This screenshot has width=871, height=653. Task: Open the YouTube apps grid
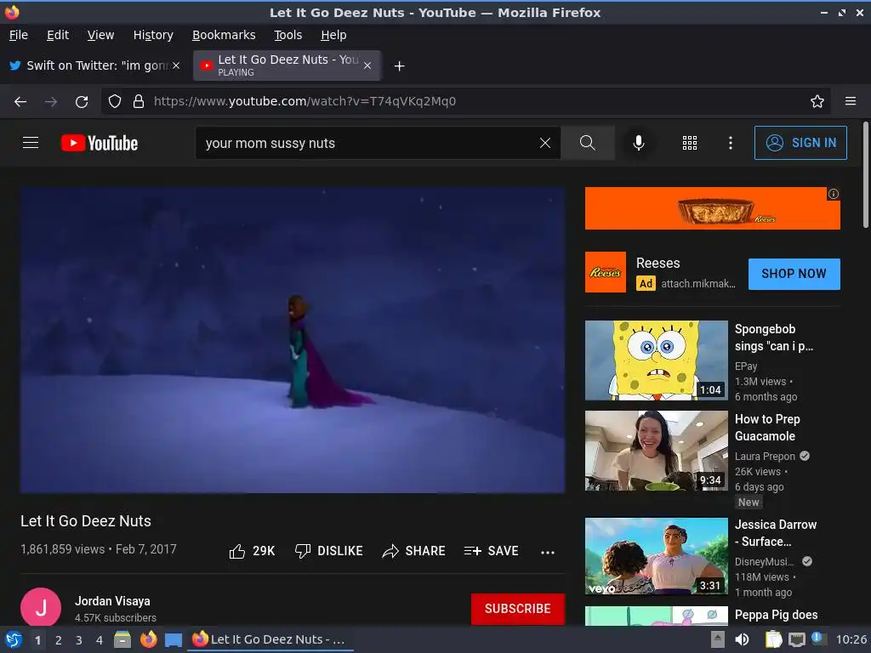pos(689,143)
